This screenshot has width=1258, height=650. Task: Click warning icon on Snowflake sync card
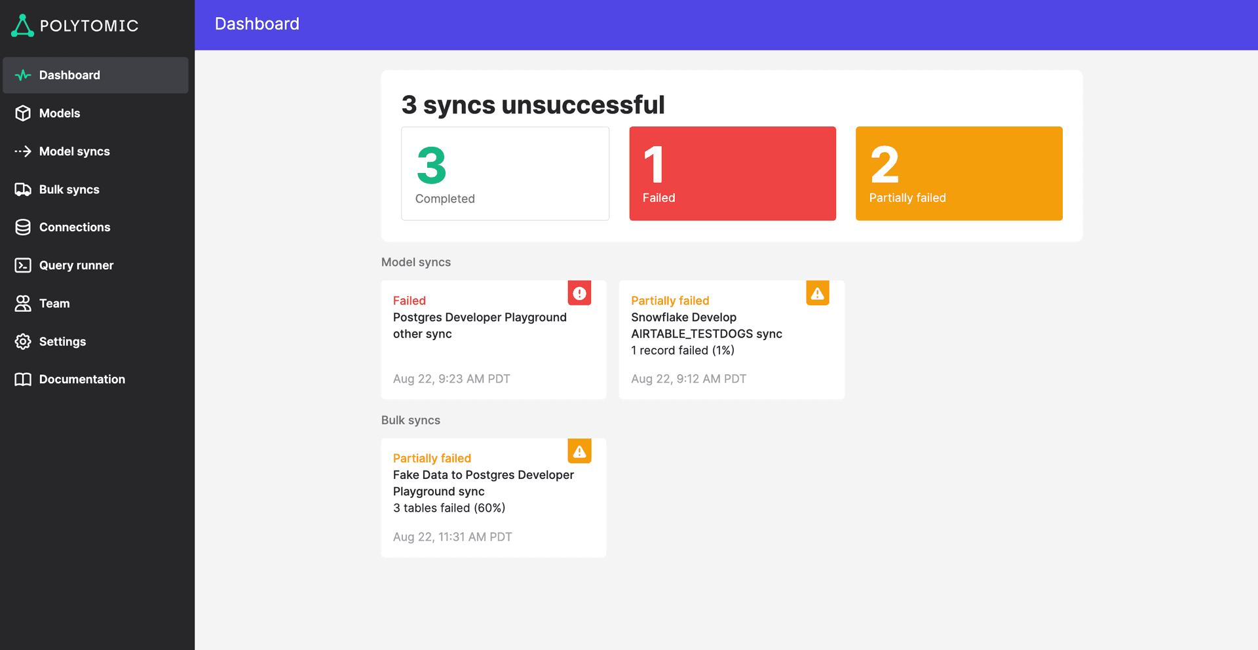pyautogui.click(x=817, y=294)
